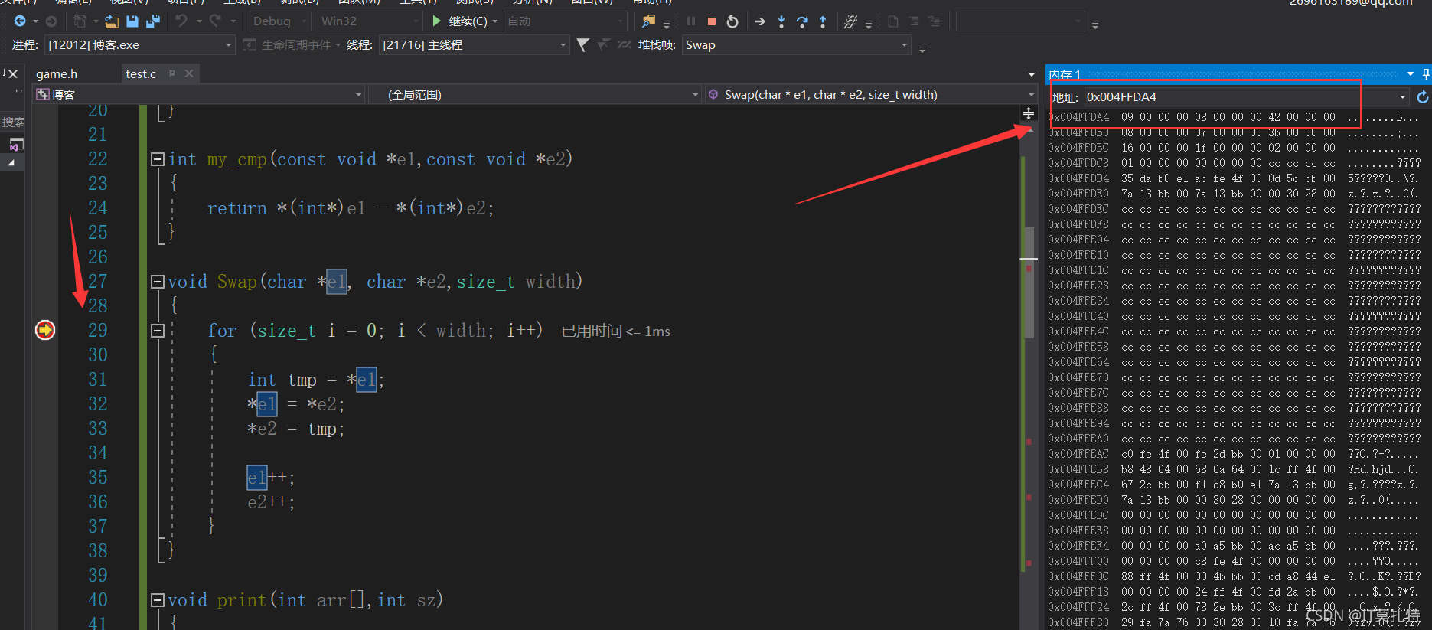Click the filter threads funnel icon
Screen dimensions: 1432x630
tap(583, 45)
